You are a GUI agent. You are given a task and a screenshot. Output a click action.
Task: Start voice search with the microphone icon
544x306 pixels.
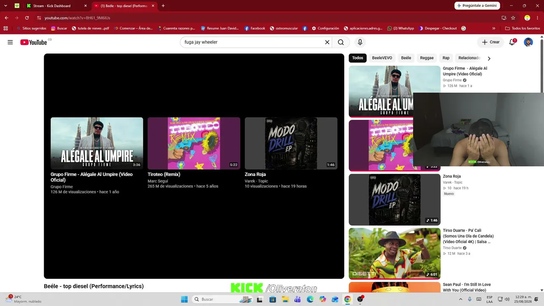[x=360, y=42]
